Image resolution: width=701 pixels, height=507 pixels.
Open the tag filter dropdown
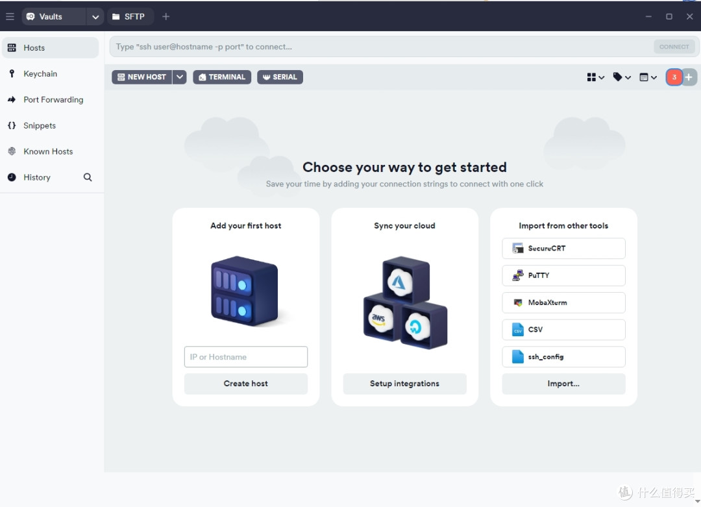622,77
